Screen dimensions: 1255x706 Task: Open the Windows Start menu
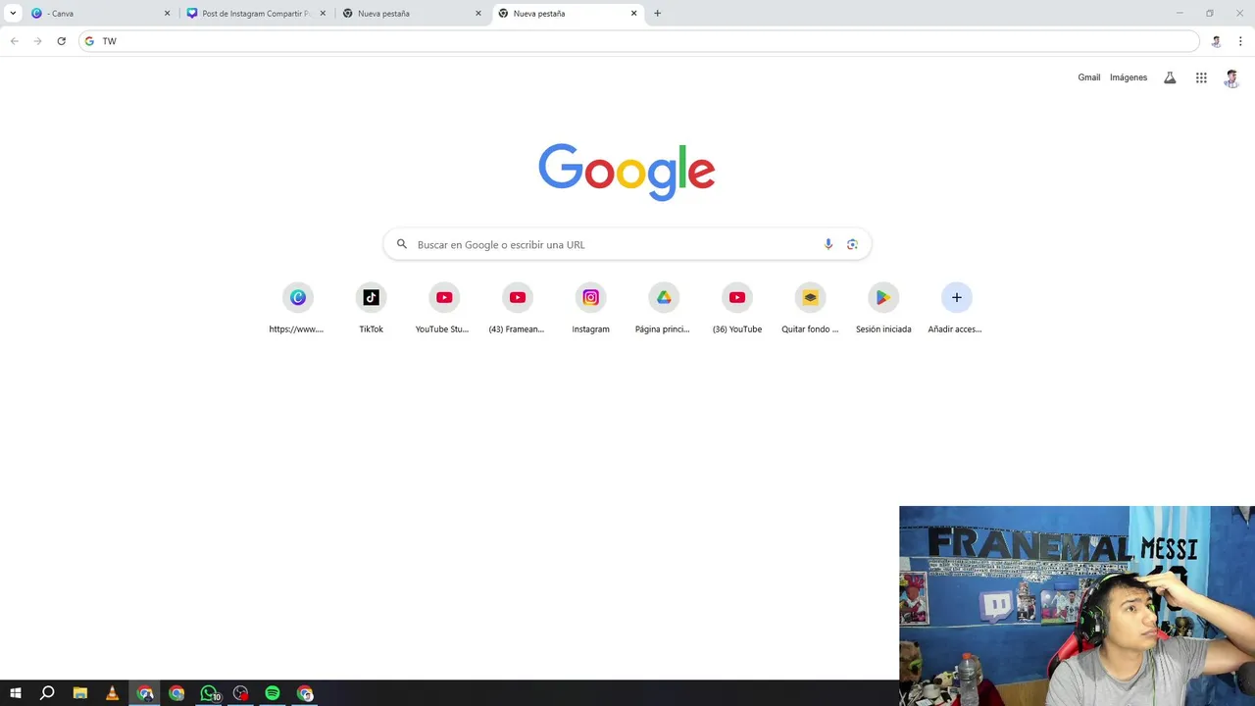pyautogui.click(x=16, y=693)
